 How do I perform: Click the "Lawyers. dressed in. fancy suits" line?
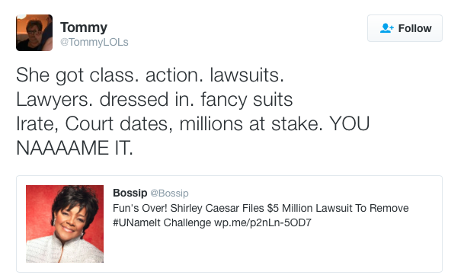click(x=155, y=99)
